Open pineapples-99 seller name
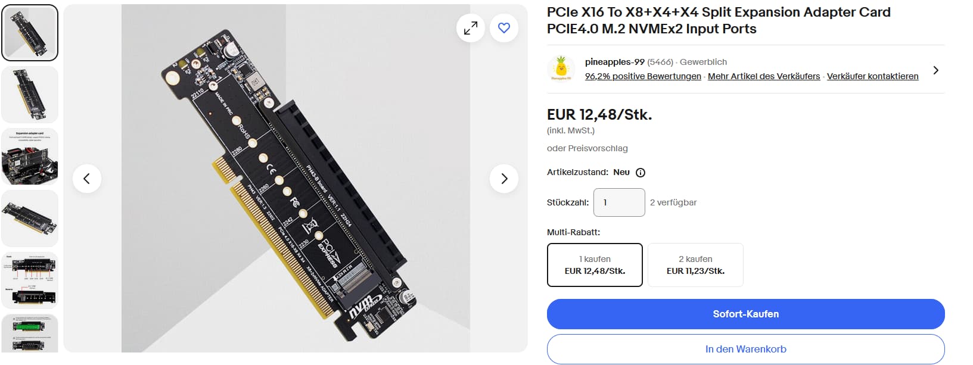 [615, 62]
